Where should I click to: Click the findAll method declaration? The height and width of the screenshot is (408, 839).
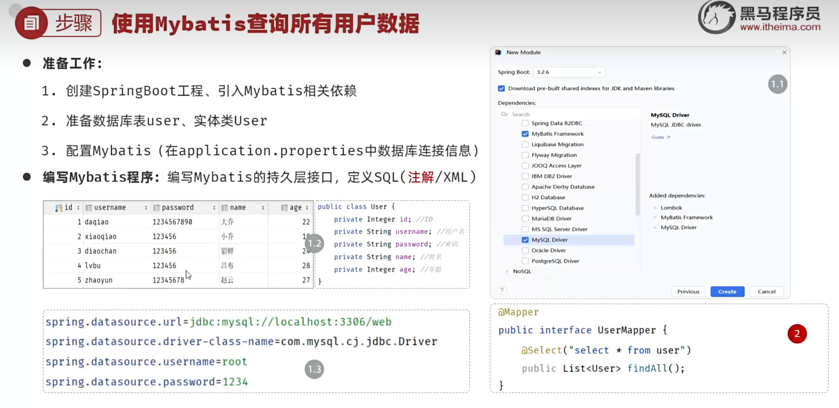pos(603,369)
